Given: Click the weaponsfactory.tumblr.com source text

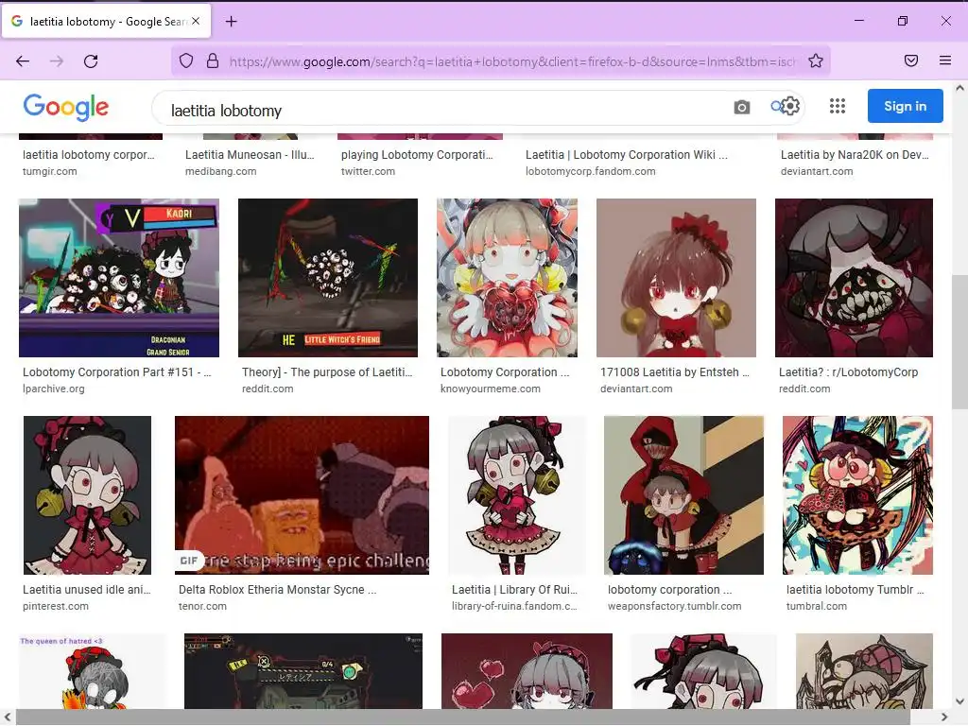Looking at the screenshot, I should [674, 606].
